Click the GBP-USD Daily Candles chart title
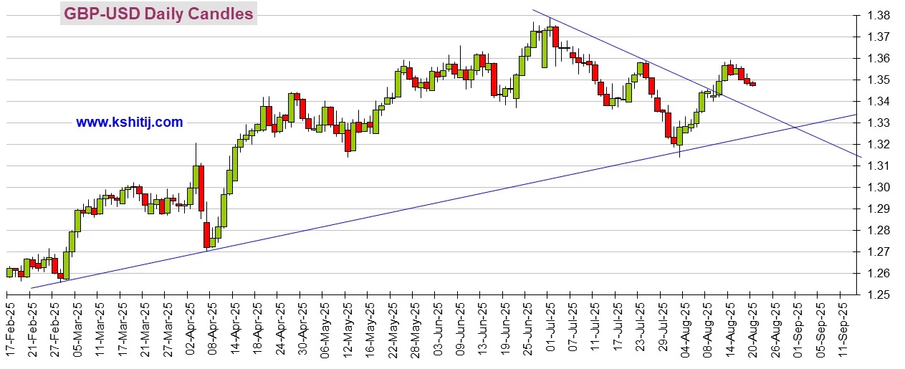The height and width of the screenshot is (369, 905). click(x=158, y=14)
